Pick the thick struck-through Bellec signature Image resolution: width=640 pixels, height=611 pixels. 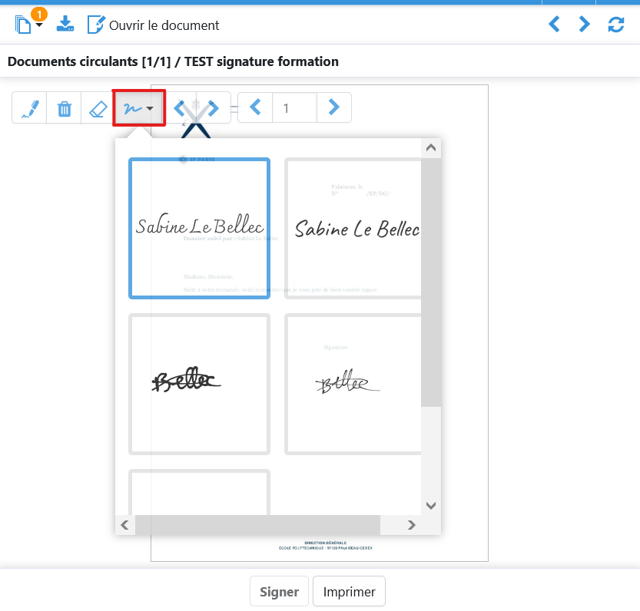tap(199, 384)
